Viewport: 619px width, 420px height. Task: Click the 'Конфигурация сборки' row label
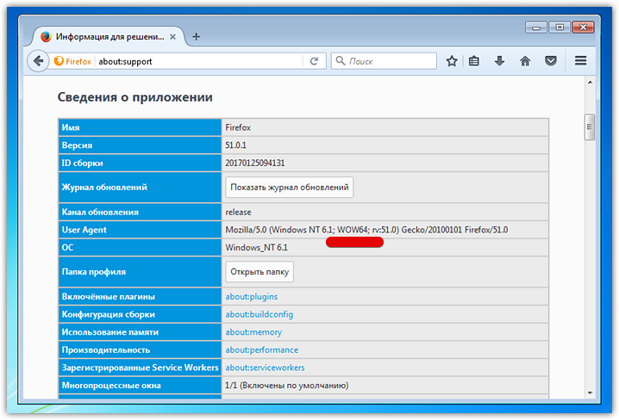[108, 314]
